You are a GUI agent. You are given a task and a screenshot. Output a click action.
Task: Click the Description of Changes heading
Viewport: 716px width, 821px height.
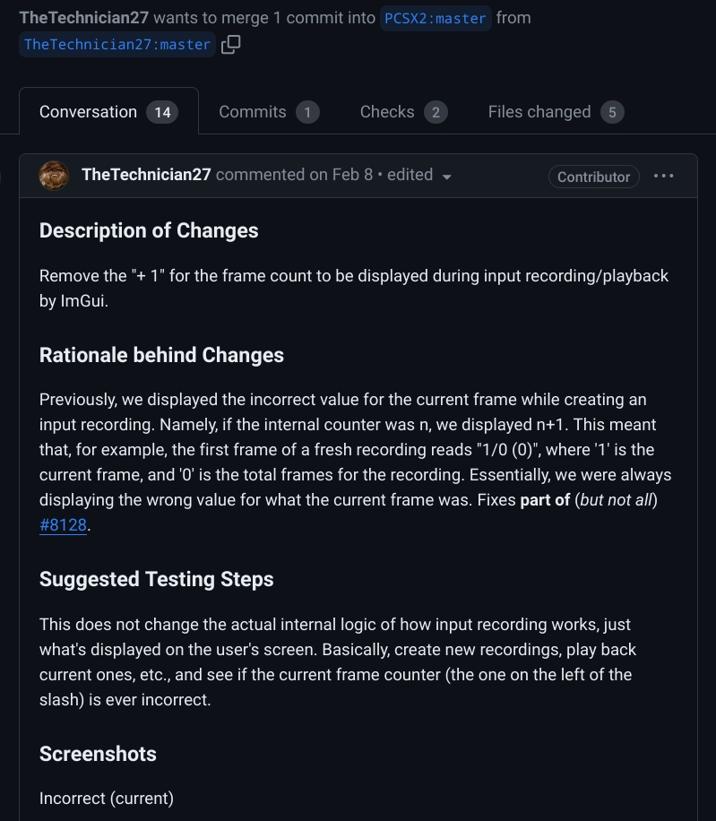click(149, 230)
